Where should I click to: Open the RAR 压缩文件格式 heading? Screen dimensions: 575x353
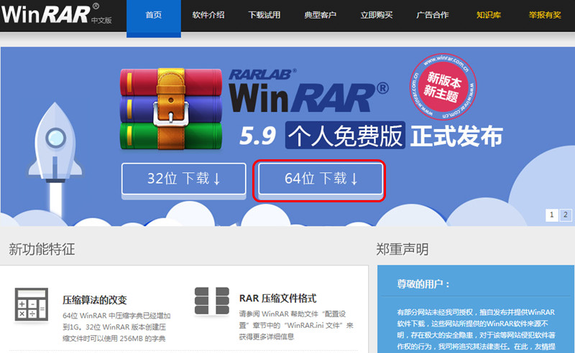[x=277, y=298]
